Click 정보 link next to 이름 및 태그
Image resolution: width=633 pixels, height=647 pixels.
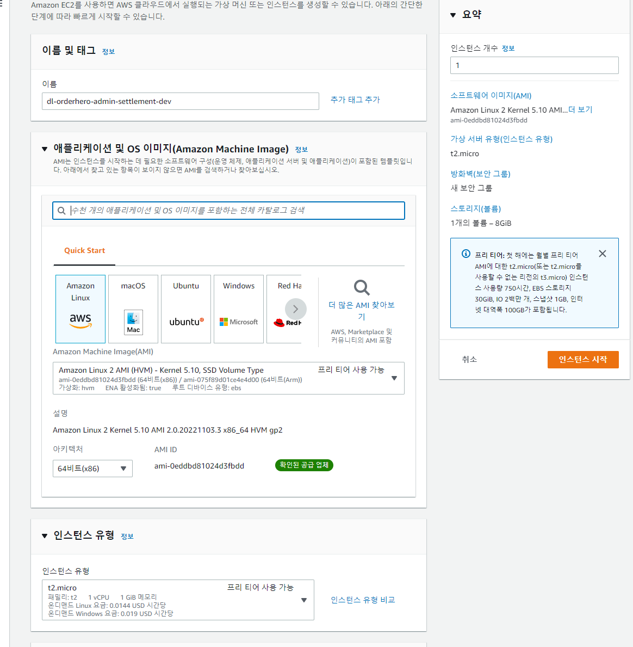coord(108,52)
